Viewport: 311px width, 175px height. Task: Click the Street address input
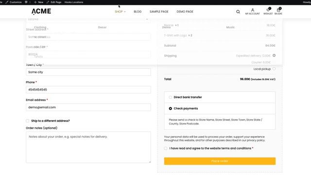88,37
